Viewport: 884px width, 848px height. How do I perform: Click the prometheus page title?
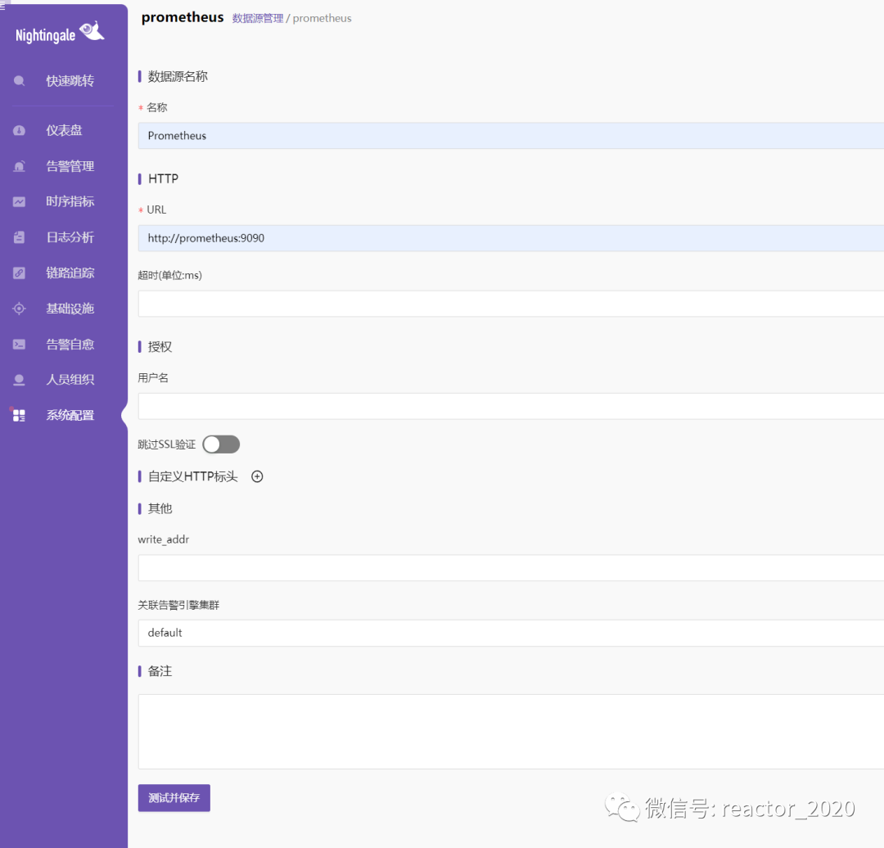tap(182, 17)
